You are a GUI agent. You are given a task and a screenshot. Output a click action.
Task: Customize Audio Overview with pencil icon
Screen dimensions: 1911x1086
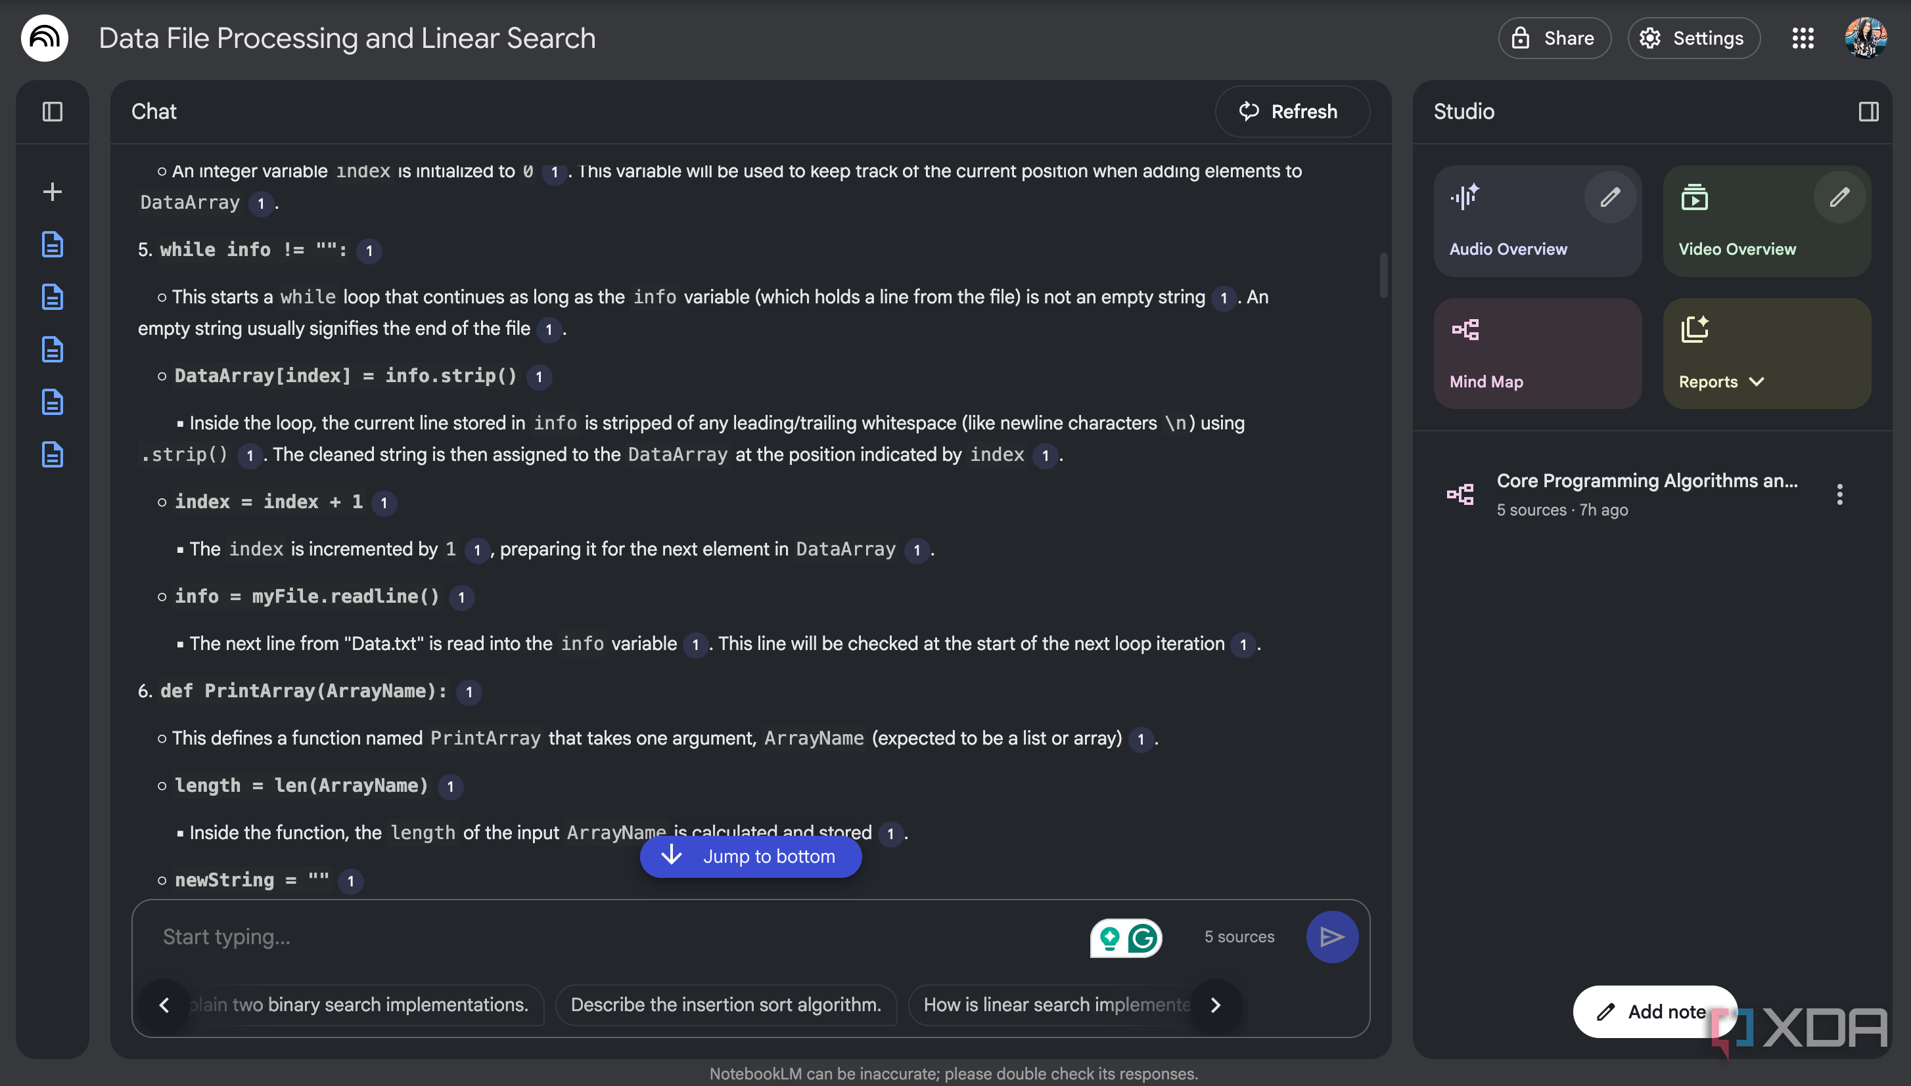coord(1610,197)
